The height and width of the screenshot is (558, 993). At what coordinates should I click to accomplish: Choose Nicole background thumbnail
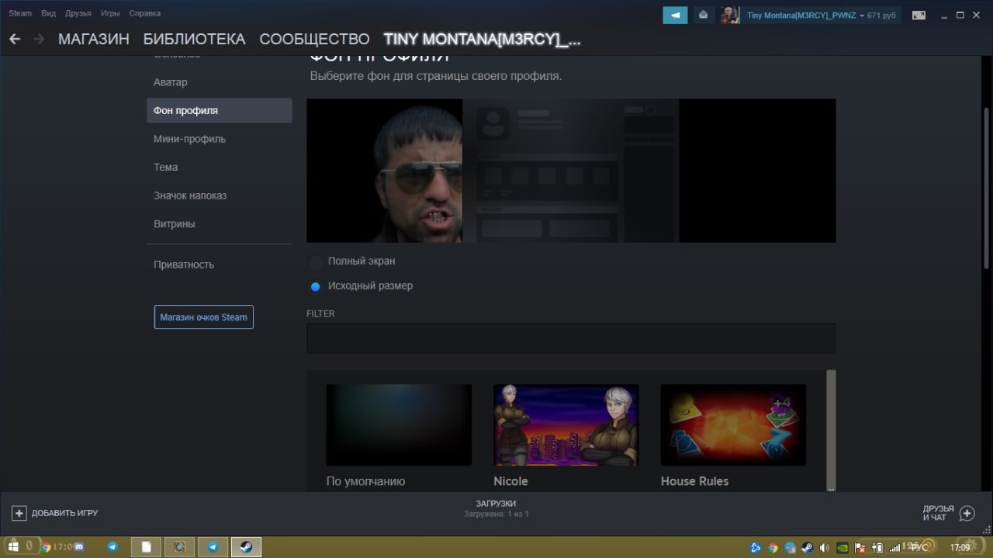[566, 425]
